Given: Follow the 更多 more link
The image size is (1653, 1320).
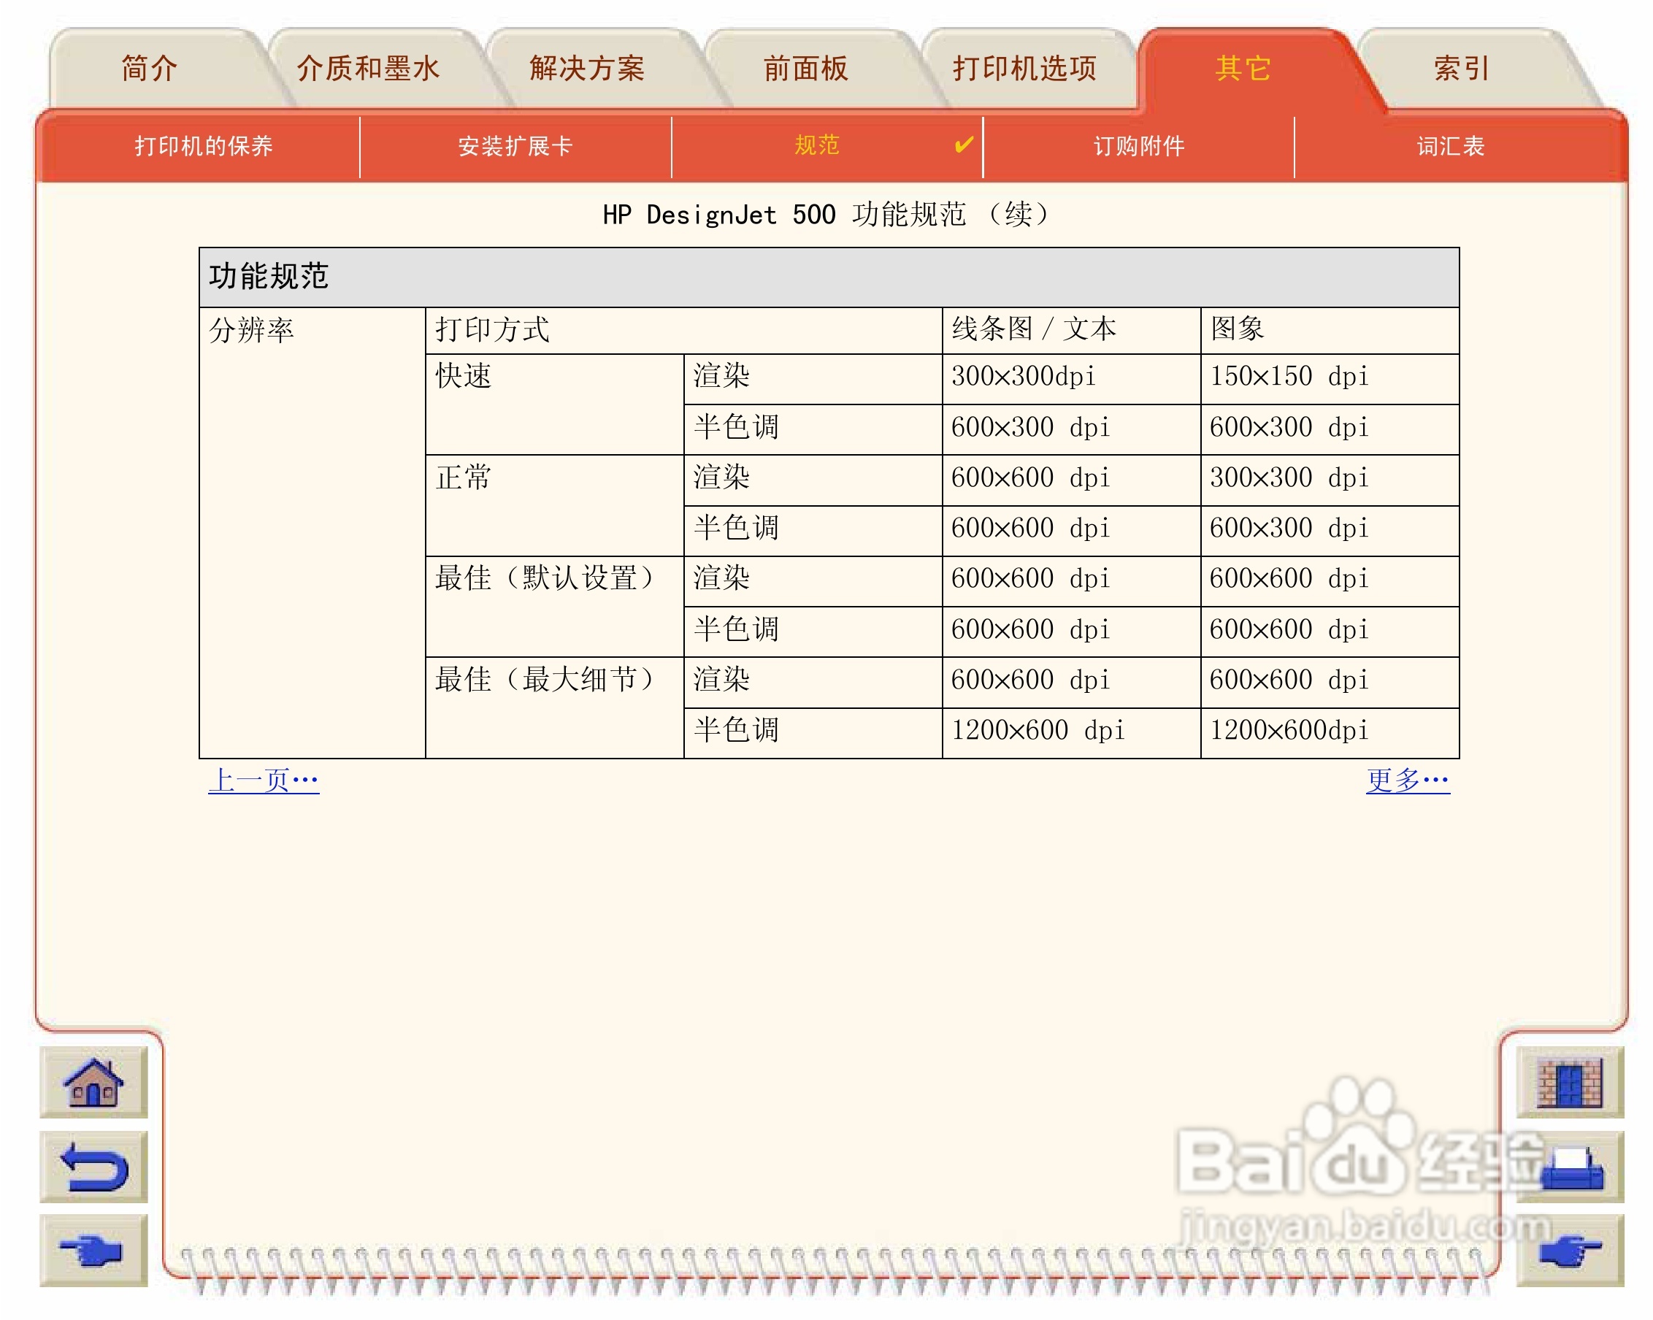Looking at the screenshot, I should click(1407, 780).
